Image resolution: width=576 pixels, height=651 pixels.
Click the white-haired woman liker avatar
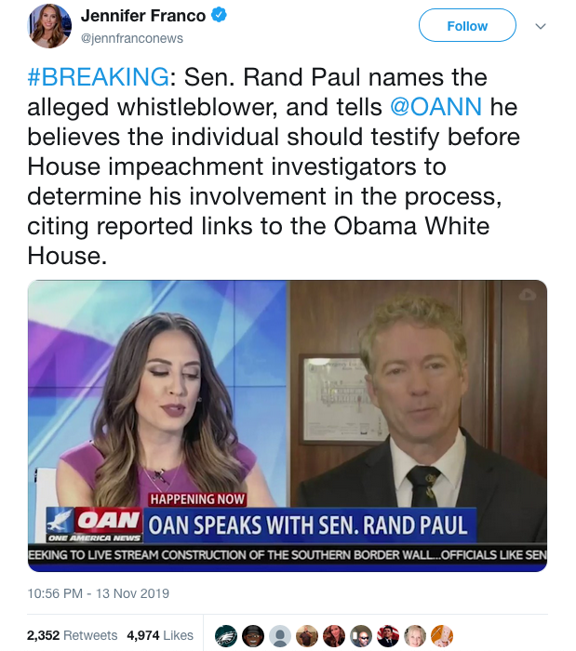[x=415, y=635]
